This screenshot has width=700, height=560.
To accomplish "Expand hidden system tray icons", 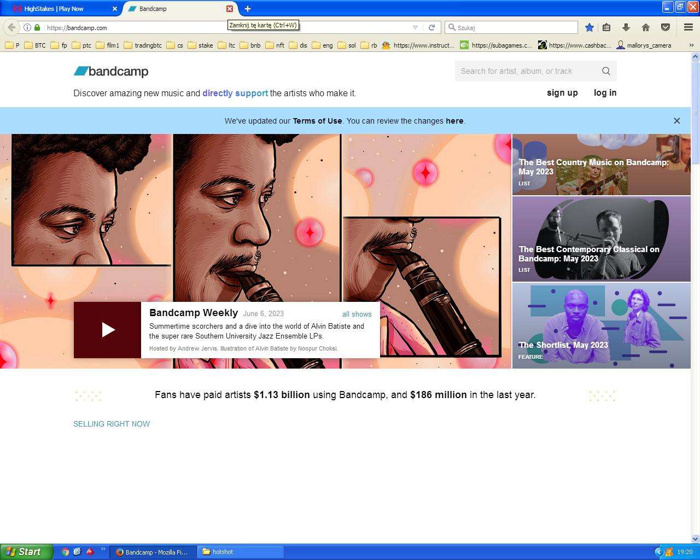I will pos(658,552).
